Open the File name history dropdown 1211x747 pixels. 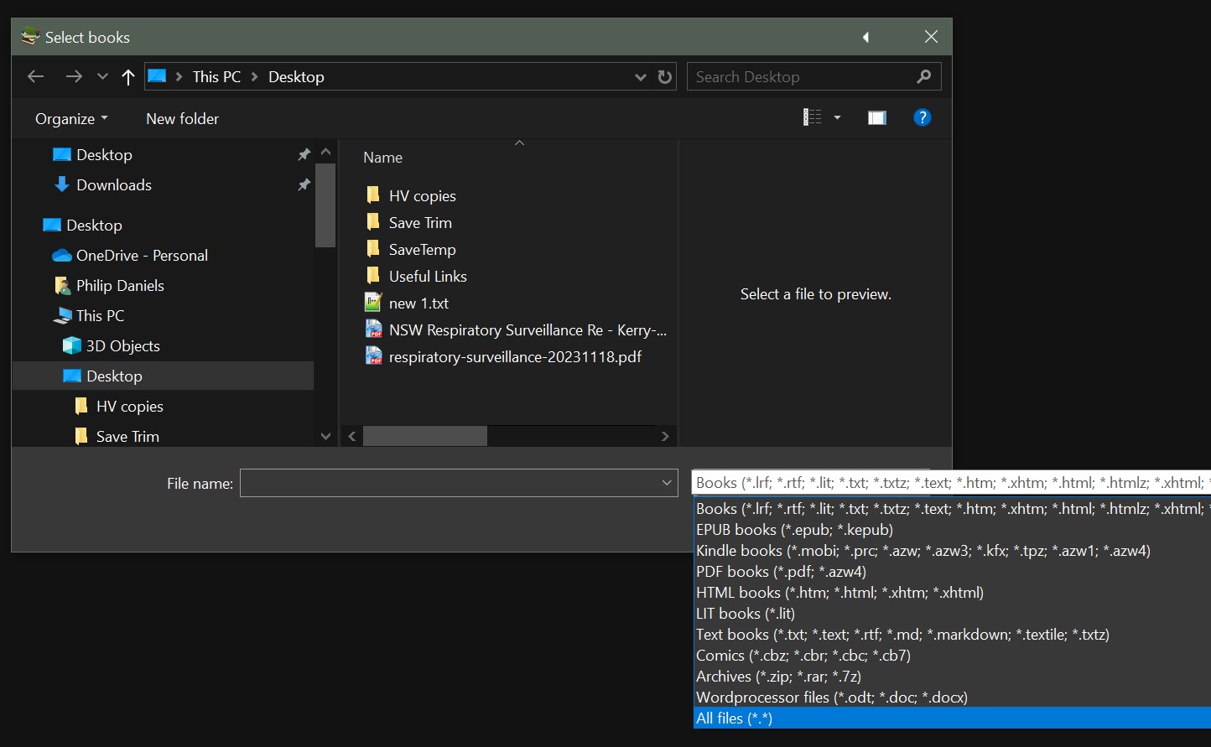(667, 483)
